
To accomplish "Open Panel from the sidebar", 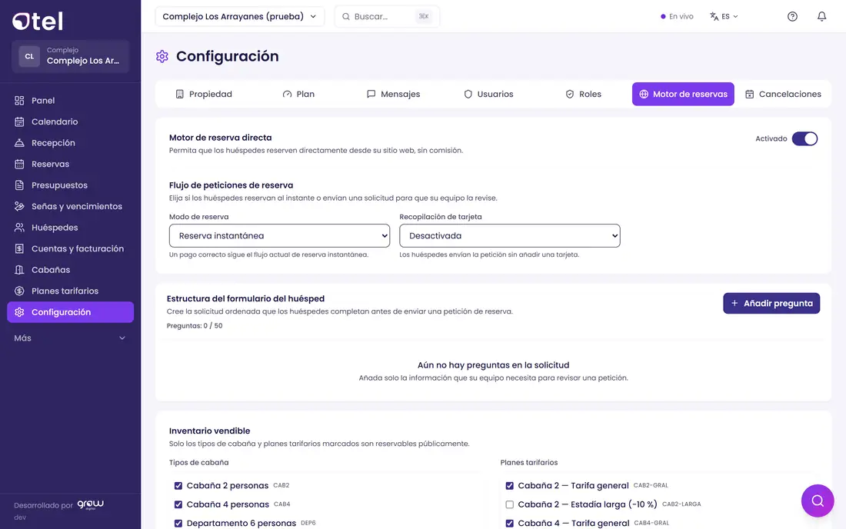I will click(70, 100).
